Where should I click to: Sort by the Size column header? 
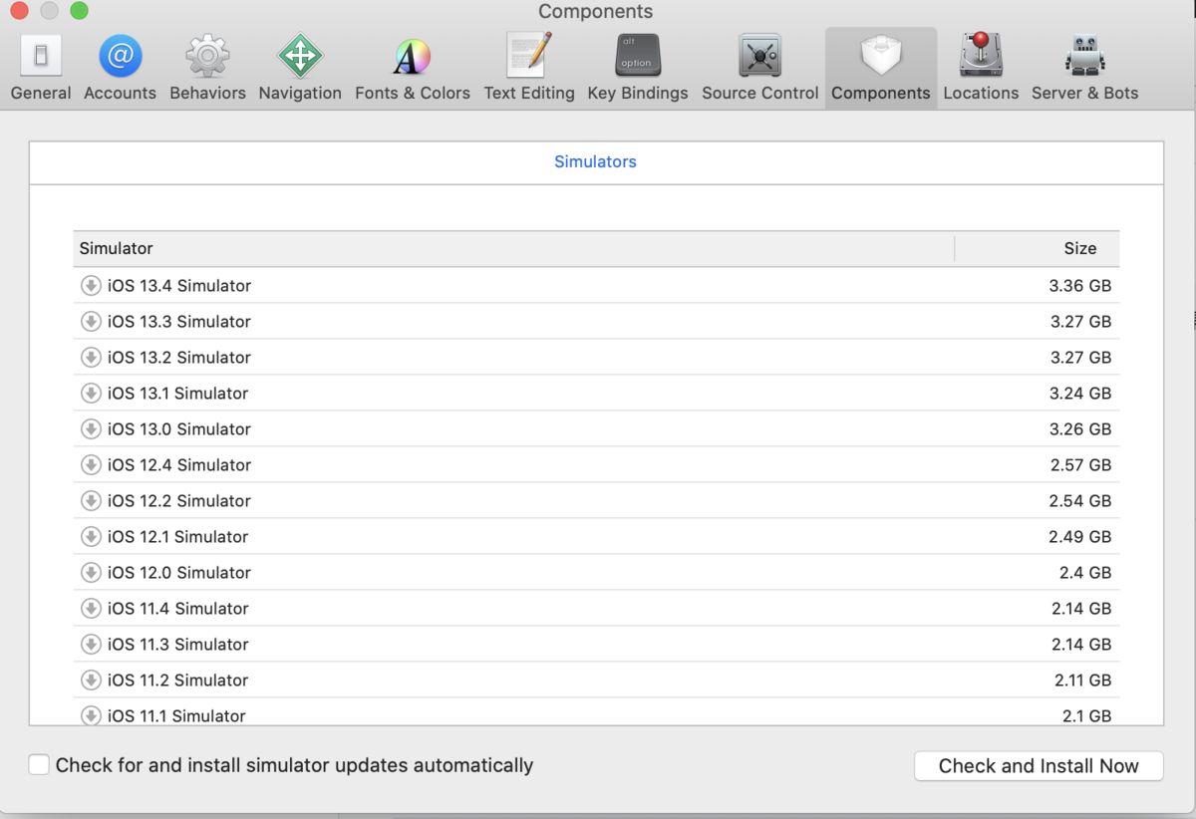[x=1037, y=249]
